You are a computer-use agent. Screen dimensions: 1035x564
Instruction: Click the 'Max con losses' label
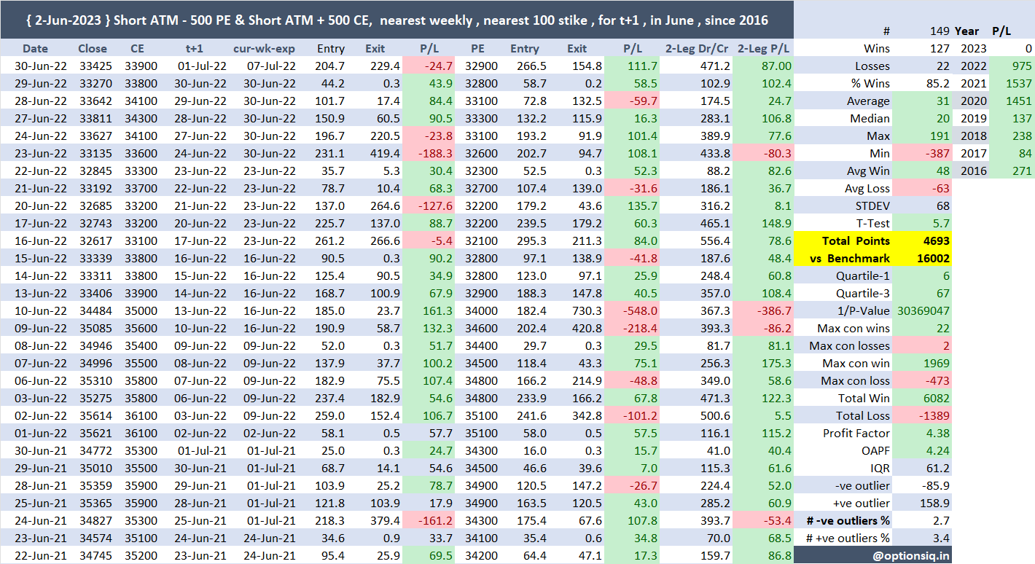(849, 346)
